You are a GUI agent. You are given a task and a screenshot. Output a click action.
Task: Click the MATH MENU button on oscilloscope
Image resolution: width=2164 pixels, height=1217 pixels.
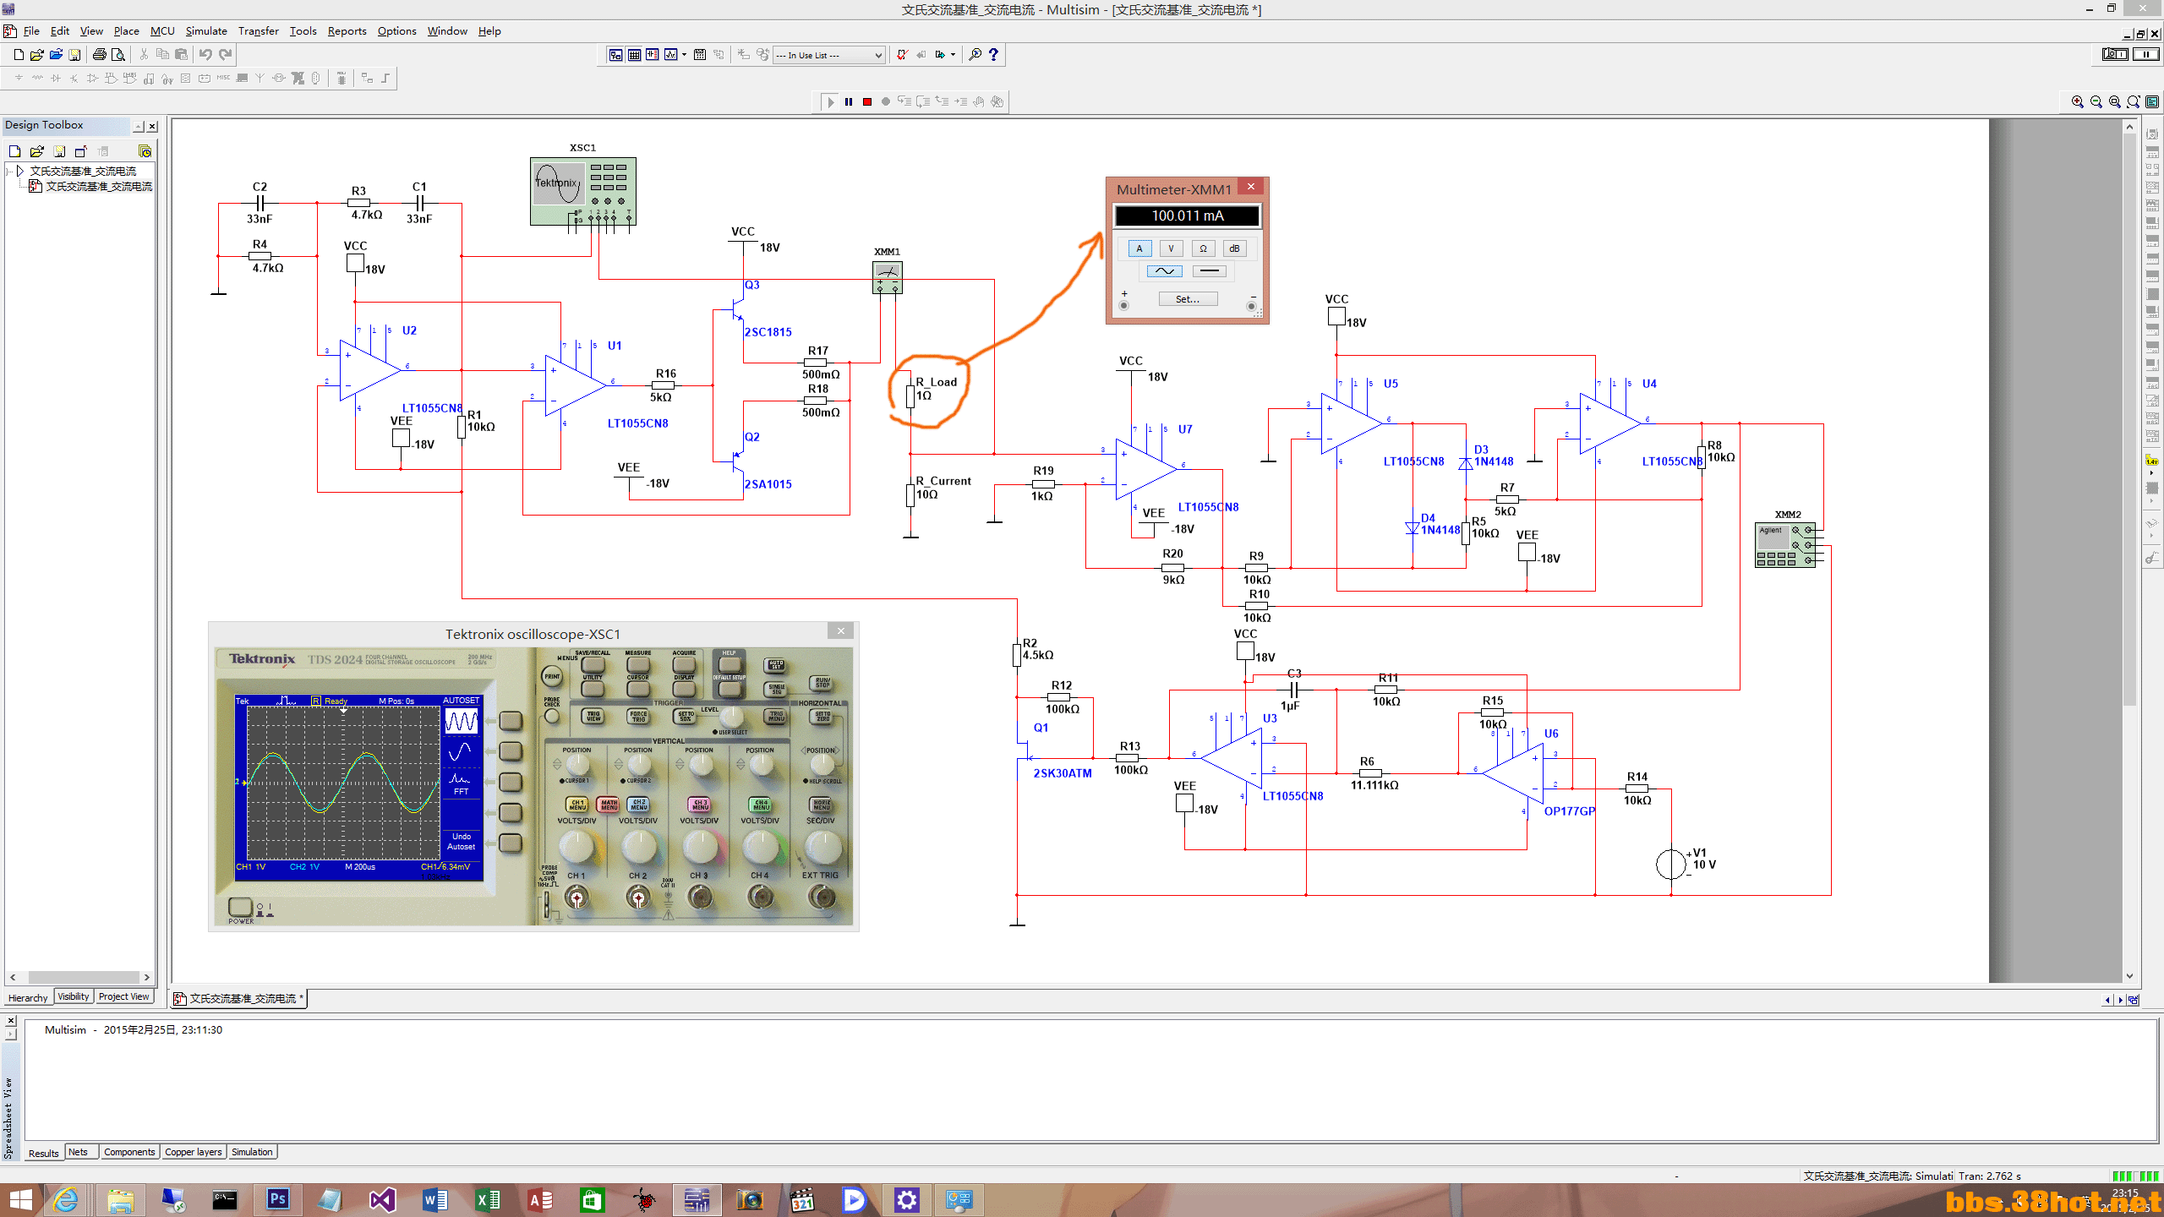pos(609,805)
